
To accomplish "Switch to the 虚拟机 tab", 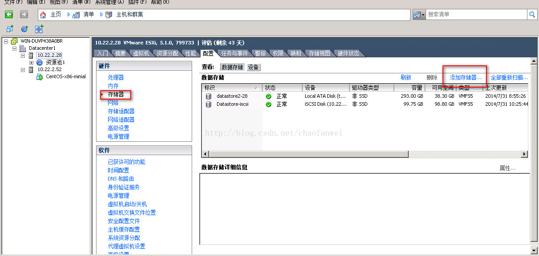I will [141, 53].
